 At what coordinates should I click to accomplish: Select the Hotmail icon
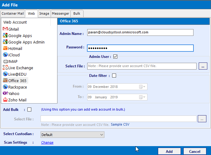(5, 48)
